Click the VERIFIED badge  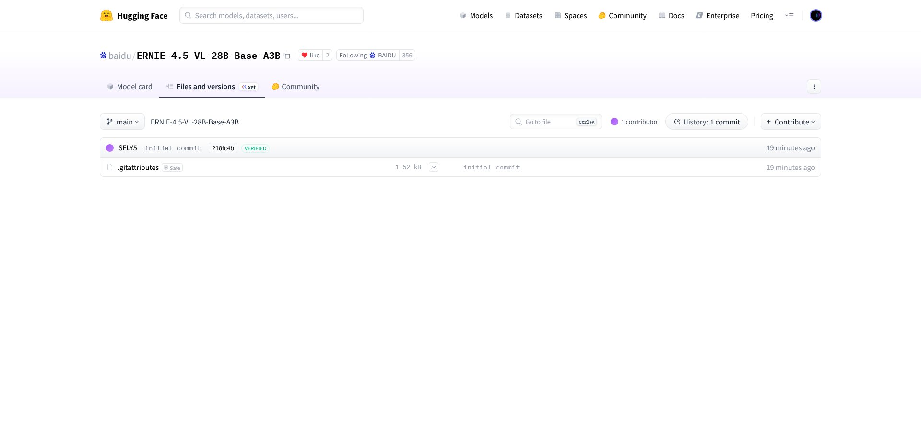pyautogui.click(x=255, y=148)
